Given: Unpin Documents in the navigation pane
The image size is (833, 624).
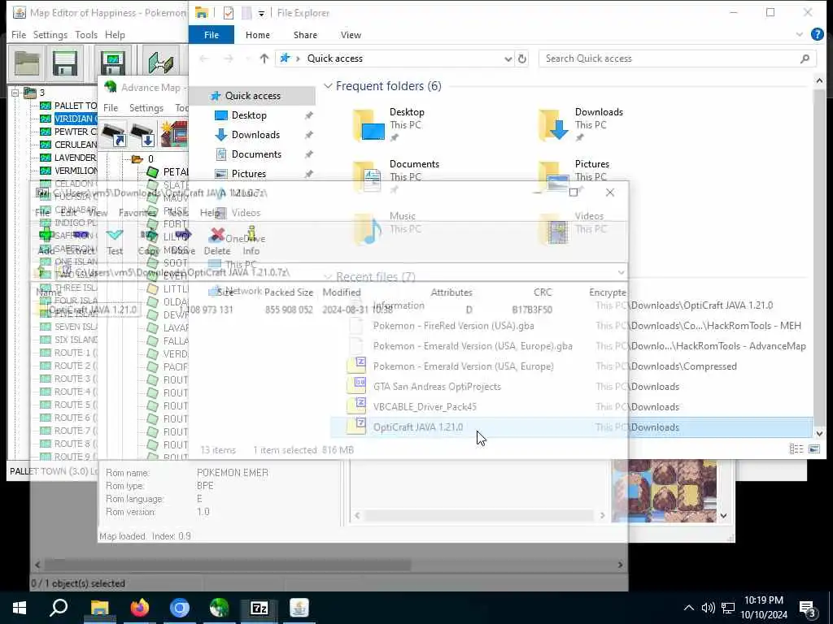Looking at the screenshot, I should [x=308, y=154].
